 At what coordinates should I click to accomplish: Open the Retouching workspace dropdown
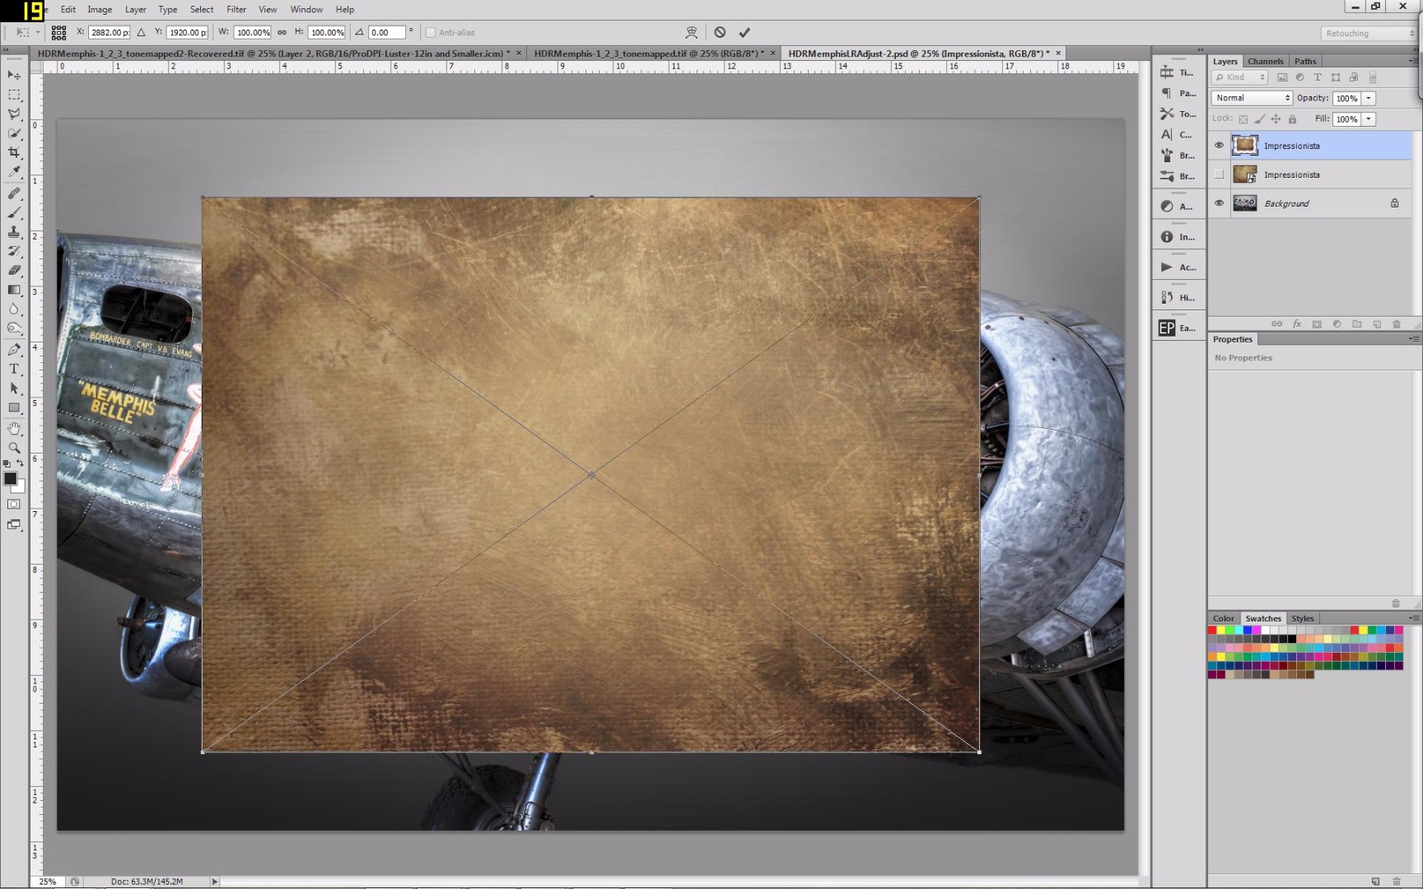tap(1369, 33)
